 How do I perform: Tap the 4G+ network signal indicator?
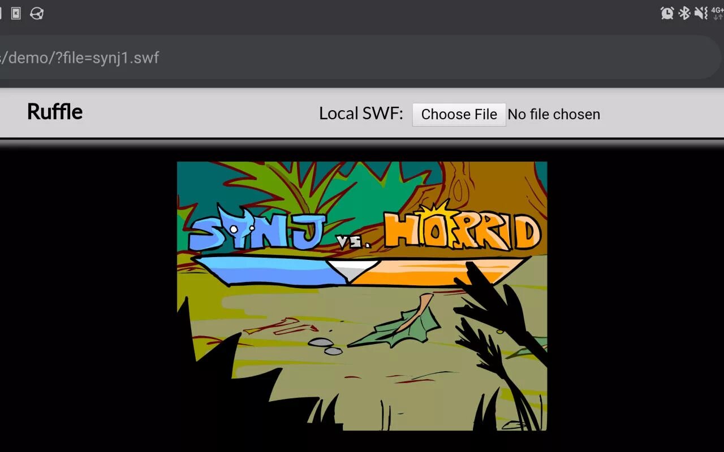[x=718, y=13]
